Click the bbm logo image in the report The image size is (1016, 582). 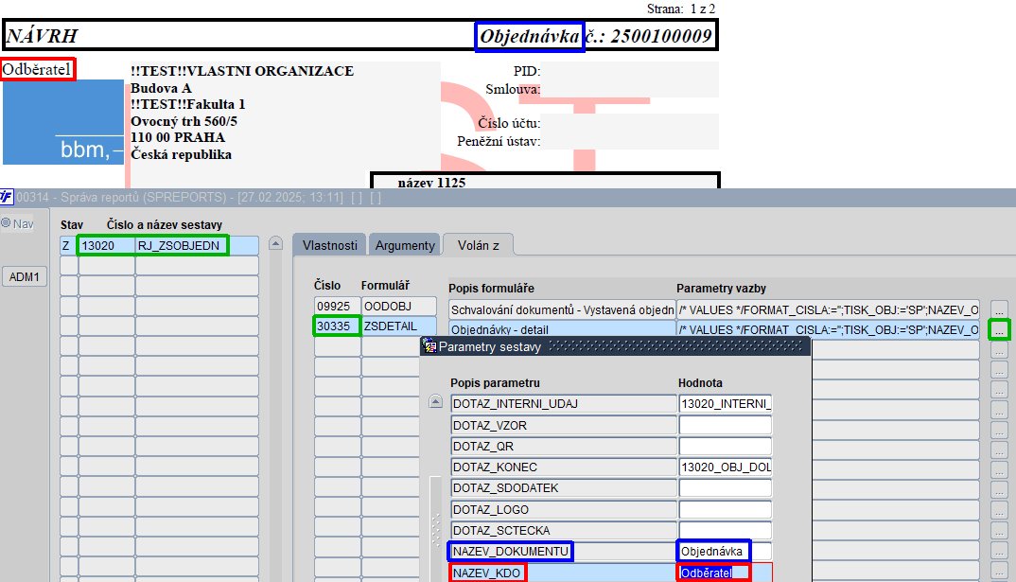(x=62, y=122)
